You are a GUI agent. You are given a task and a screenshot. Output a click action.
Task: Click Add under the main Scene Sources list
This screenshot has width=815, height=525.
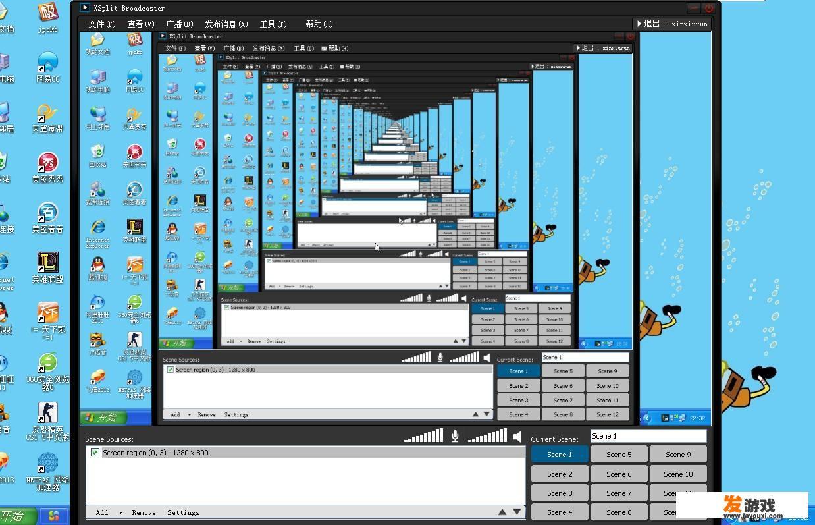tap(102, 512)
